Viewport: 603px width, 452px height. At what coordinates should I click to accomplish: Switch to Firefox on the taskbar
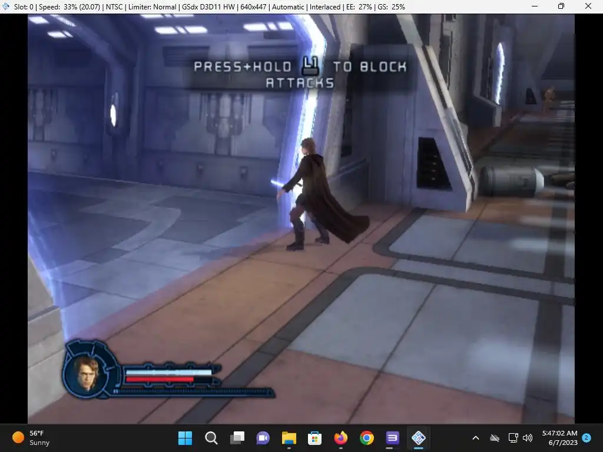coord(341,438)
